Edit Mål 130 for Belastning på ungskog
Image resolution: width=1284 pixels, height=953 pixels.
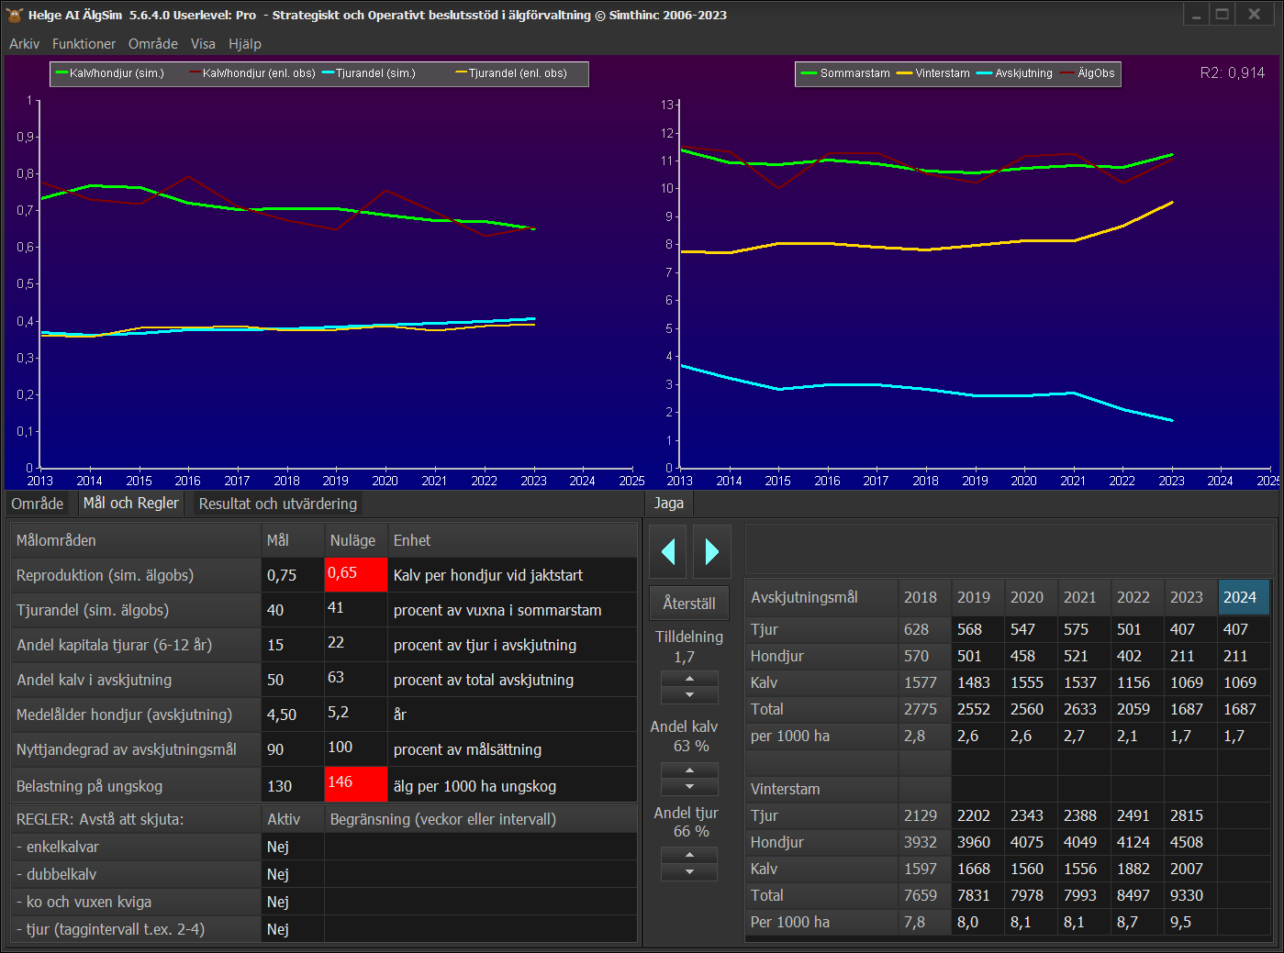(293, 786)
